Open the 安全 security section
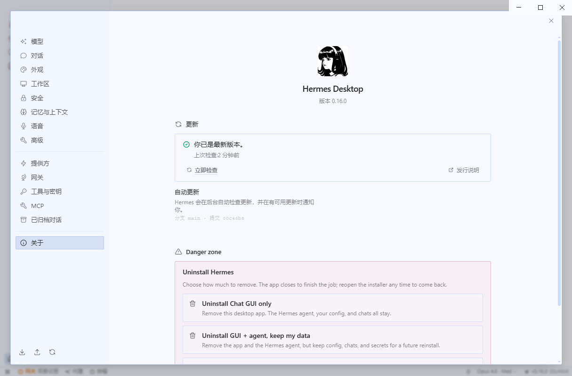572x376 pixels. point(60,98)
